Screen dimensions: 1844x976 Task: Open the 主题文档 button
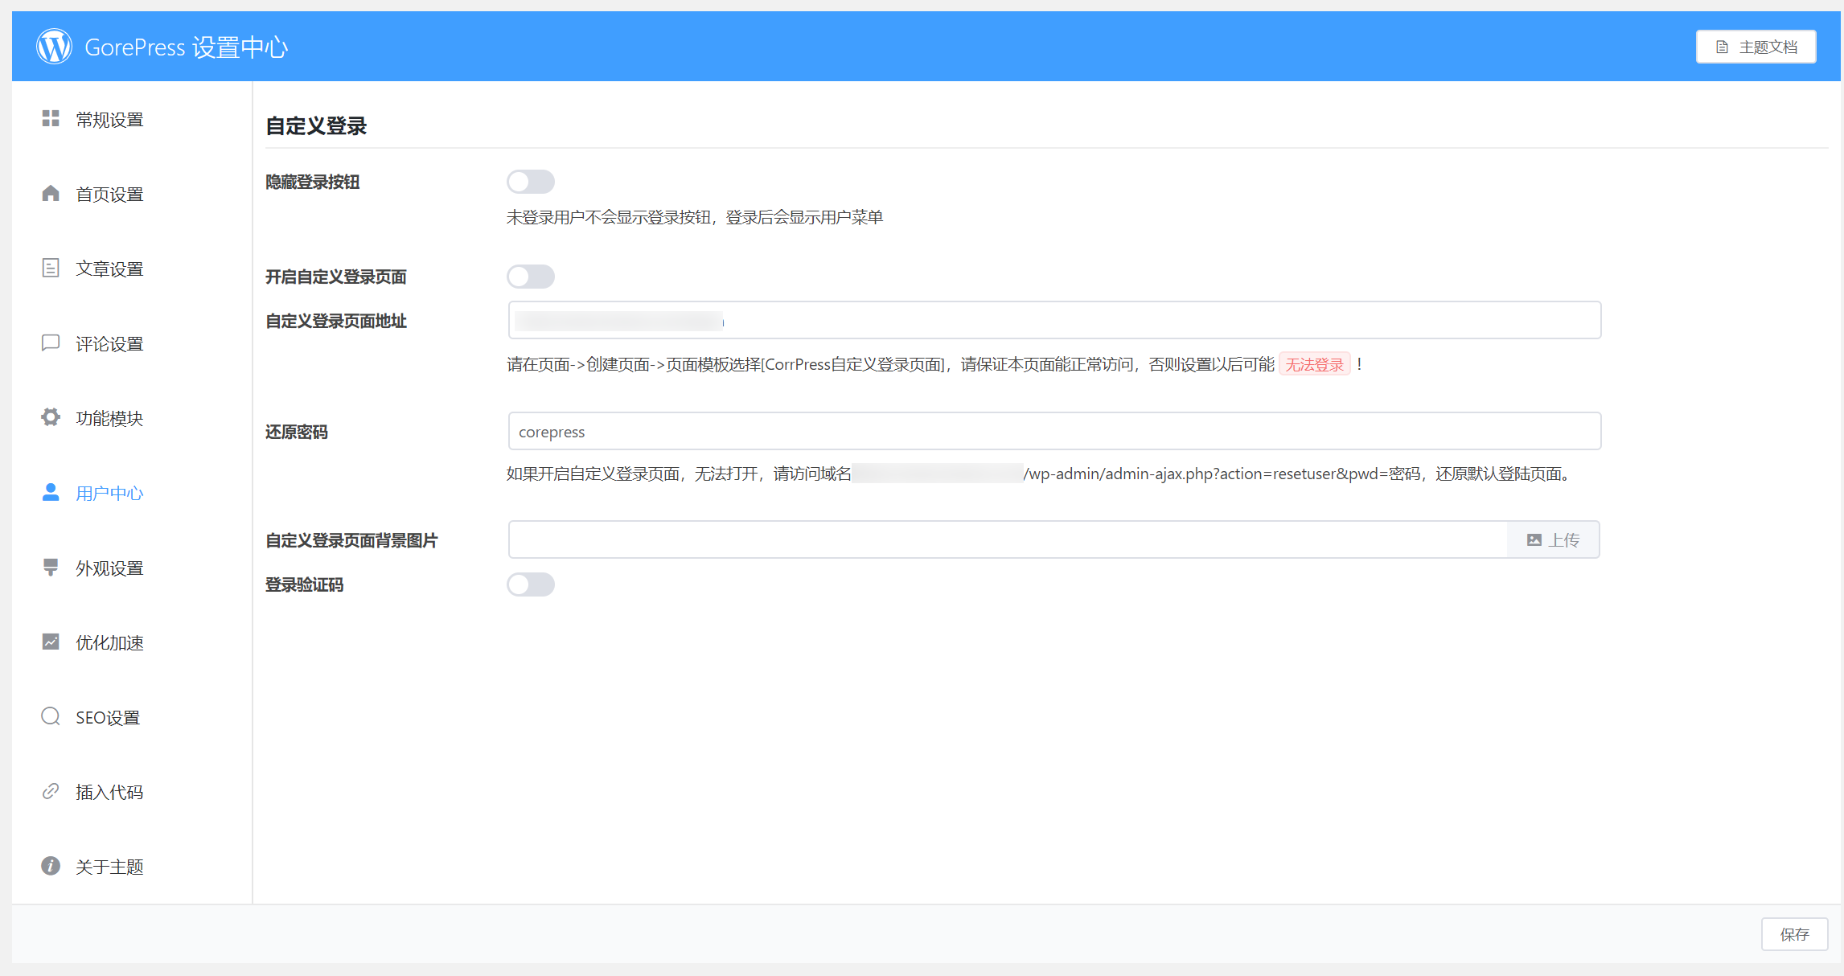1756,47
